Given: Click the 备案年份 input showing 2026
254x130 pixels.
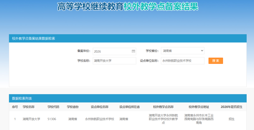Looking at the screenshot, I should (x=114, y=51).
